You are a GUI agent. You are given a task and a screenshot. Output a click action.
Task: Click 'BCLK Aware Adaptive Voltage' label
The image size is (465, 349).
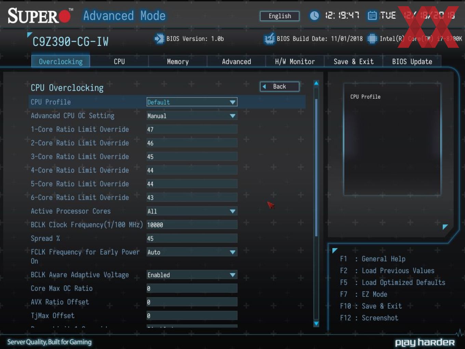click(x=80, y=275)
